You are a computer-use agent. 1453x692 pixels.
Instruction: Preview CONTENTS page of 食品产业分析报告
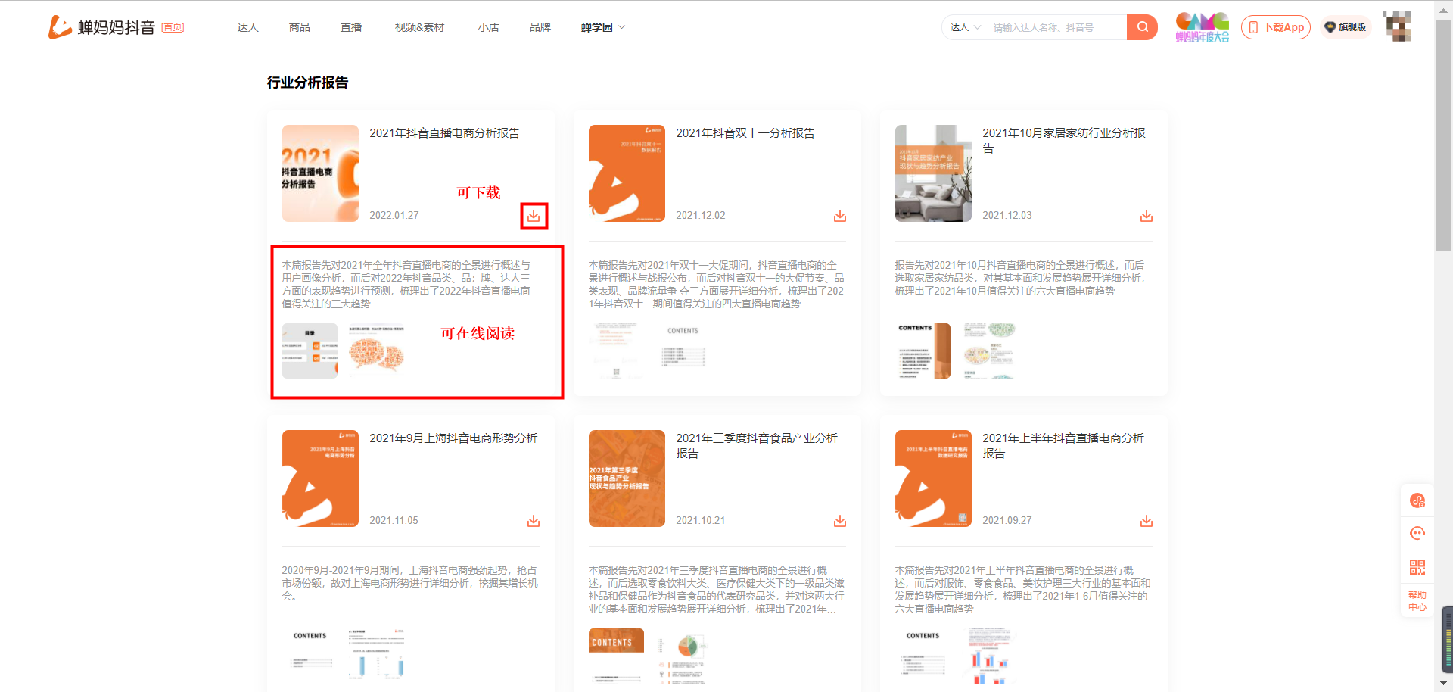click(x=616, y=656)
